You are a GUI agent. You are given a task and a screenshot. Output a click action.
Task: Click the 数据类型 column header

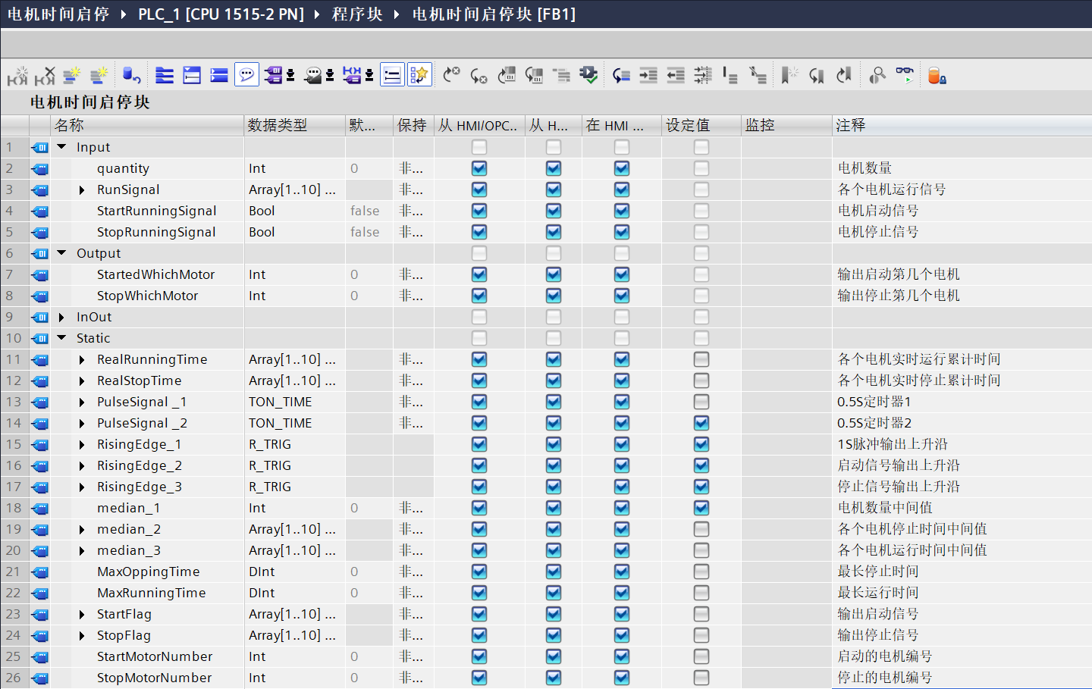pyautogui.click(x=294, y=125)
